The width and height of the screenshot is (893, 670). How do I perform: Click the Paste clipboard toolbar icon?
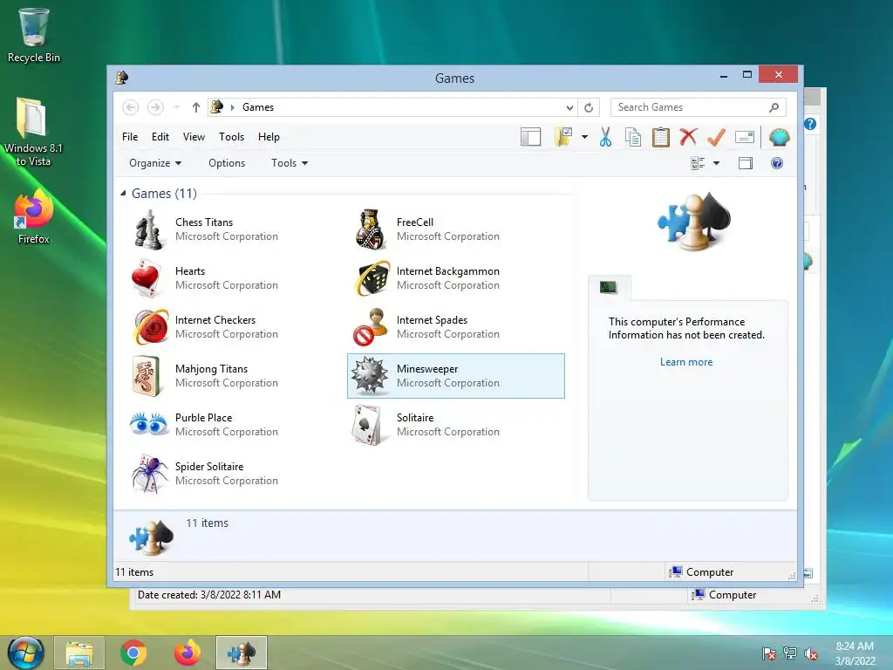tap(661, 137)
